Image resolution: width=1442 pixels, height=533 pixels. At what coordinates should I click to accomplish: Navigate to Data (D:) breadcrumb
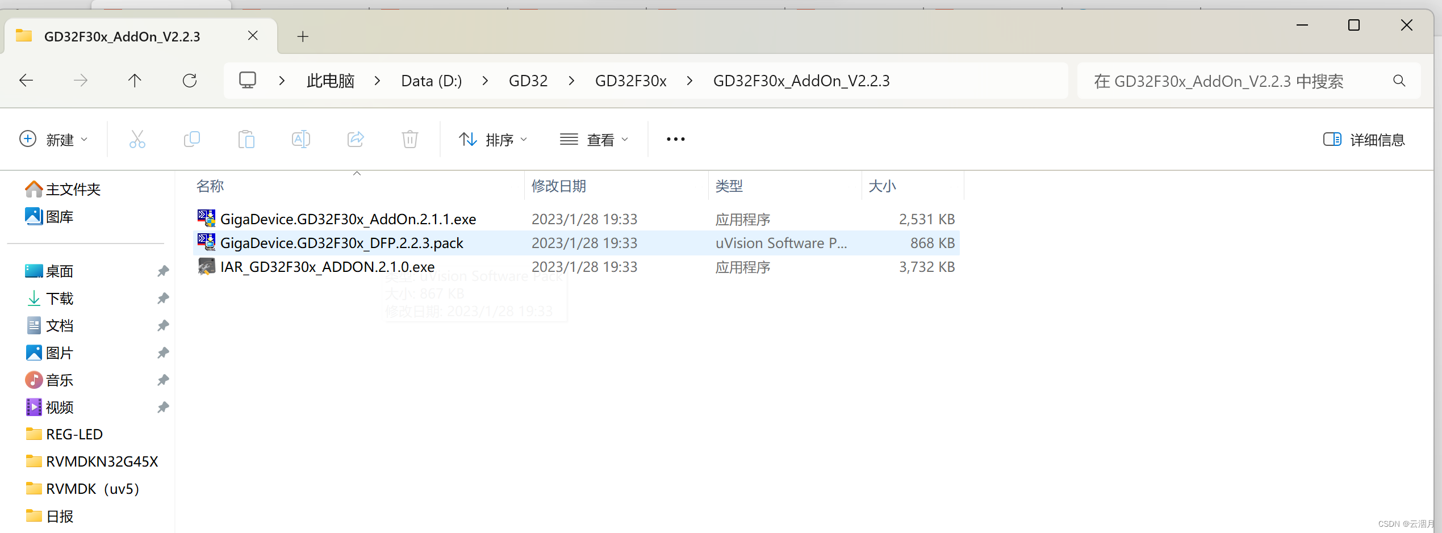pyautogui.click(x=432, y=81)
